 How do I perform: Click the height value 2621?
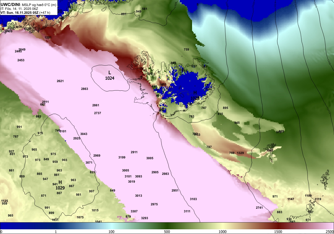[60, 81]
